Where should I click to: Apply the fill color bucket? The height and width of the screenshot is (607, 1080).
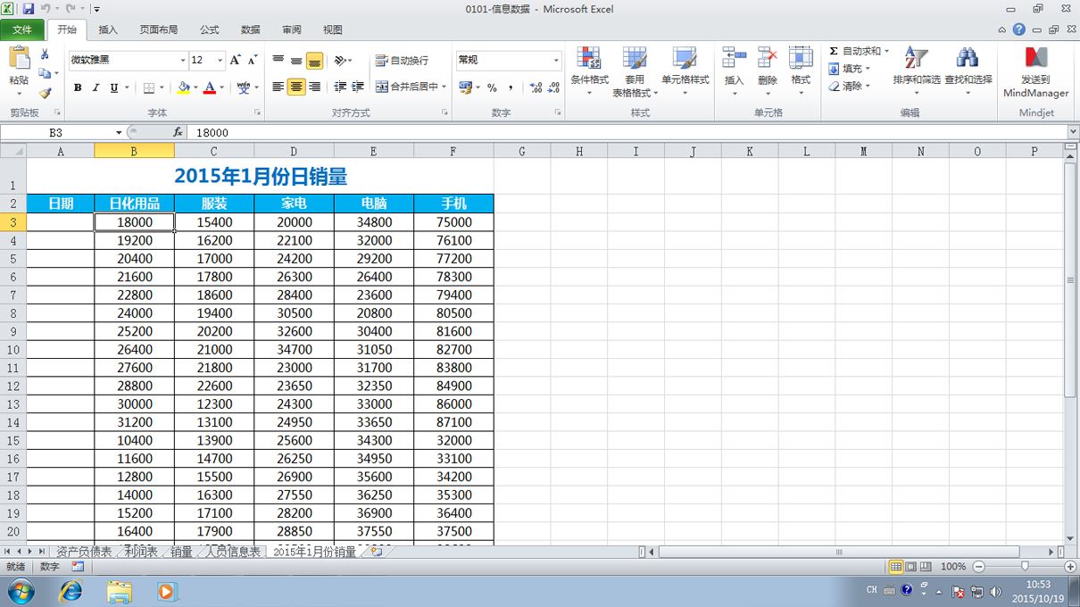(184, 87)
